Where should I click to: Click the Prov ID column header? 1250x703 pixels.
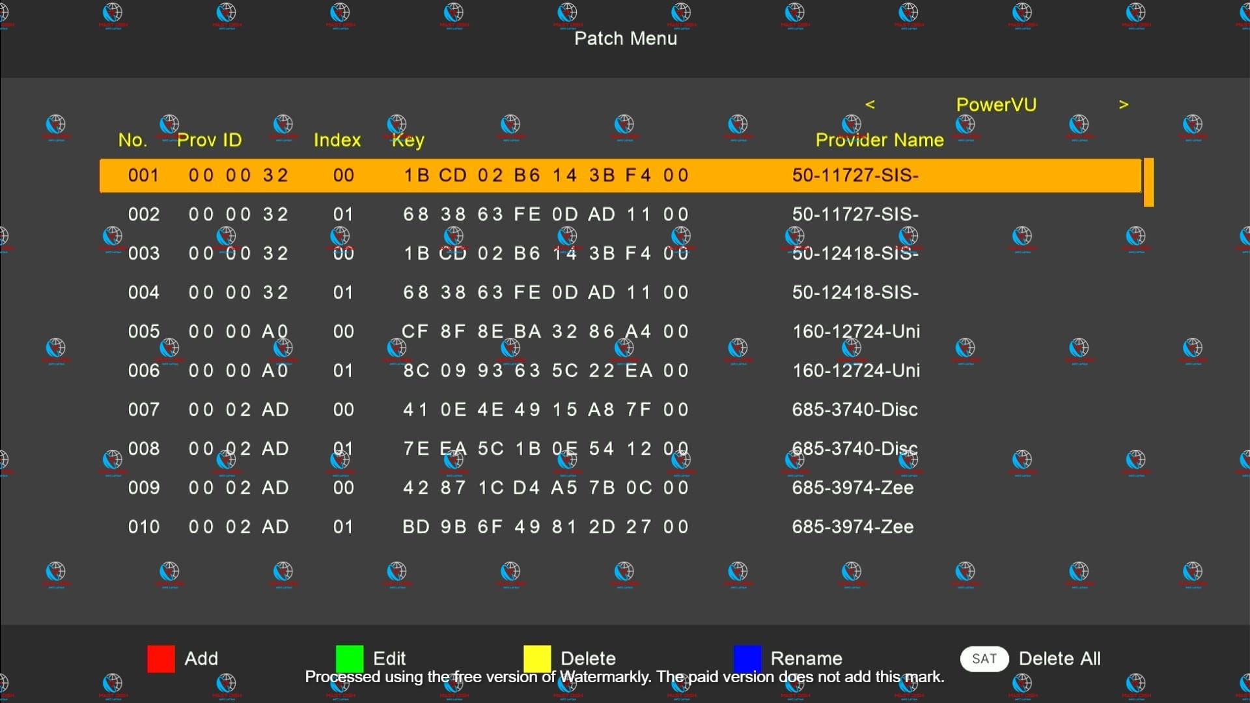(209, 140)
